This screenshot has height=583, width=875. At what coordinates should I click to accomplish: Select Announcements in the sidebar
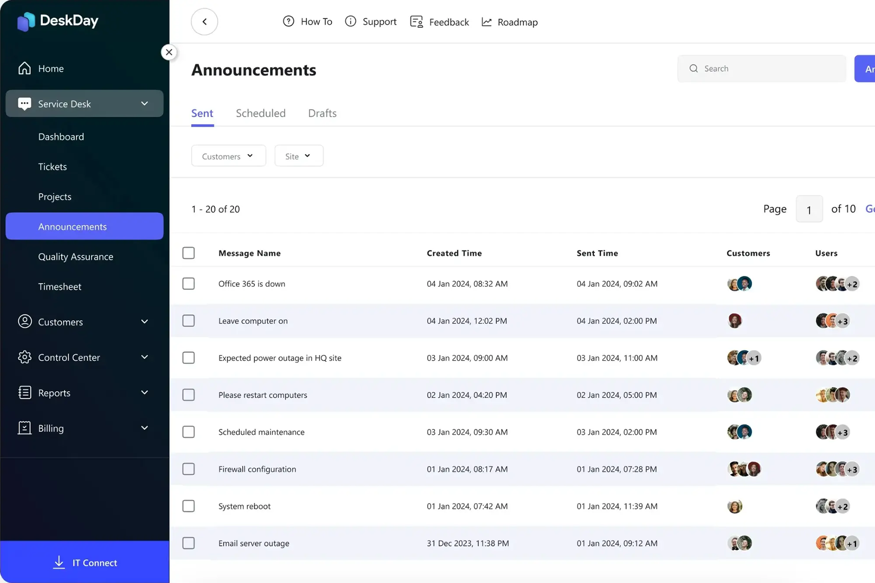(x=84, y=226)
